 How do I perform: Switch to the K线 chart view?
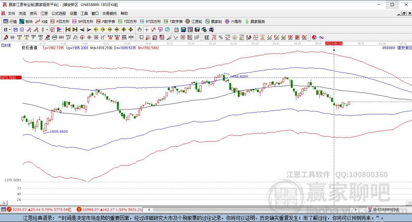41,22
